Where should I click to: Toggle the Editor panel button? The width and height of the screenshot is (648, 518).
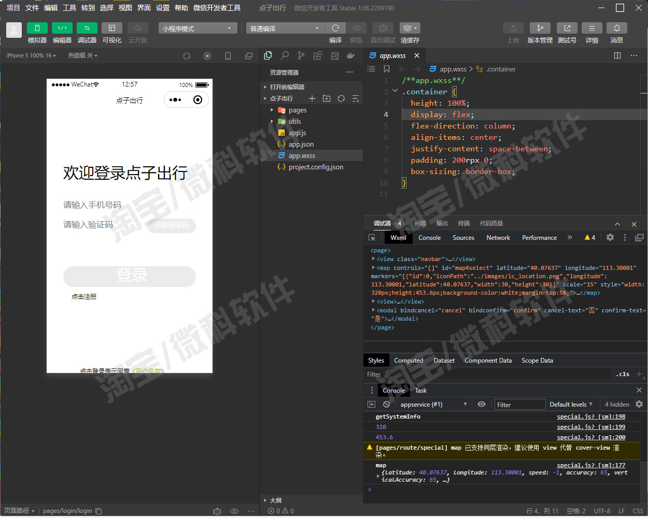pyautogui.click(x=62, y=28)
